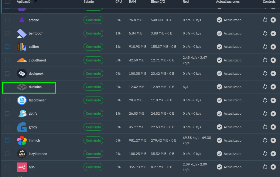This screenshot has width=280, height=177.
Task: Open the n8n application name link
Action: (x=32, y=167)
